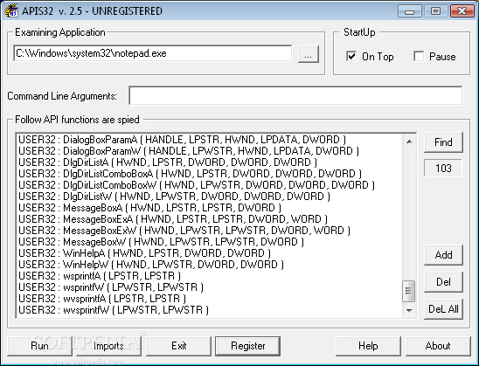Select the DlgDirListA row
This screenshot has width=479, height=366.
(x=210, y=162)
